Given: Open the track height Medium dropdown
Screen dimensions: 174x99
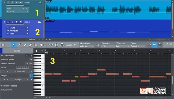Looking at the screenshot, I should (x=34, y=39).
